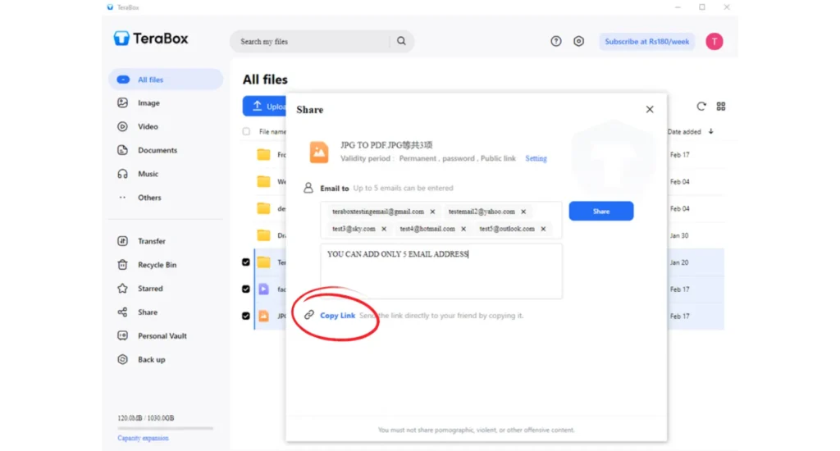840x451 pixels.
Task: Uncheck the Jan 20 folder row checkbox
Action: coord(246,262)
